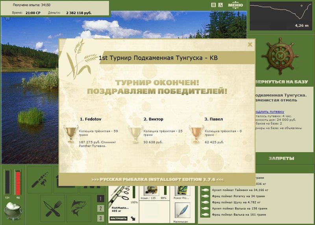This screenshot has width=315, height=225.
Task: Click log entry Фриц поймал Валька на 161 грамм
Action: [x=239, y=214]
